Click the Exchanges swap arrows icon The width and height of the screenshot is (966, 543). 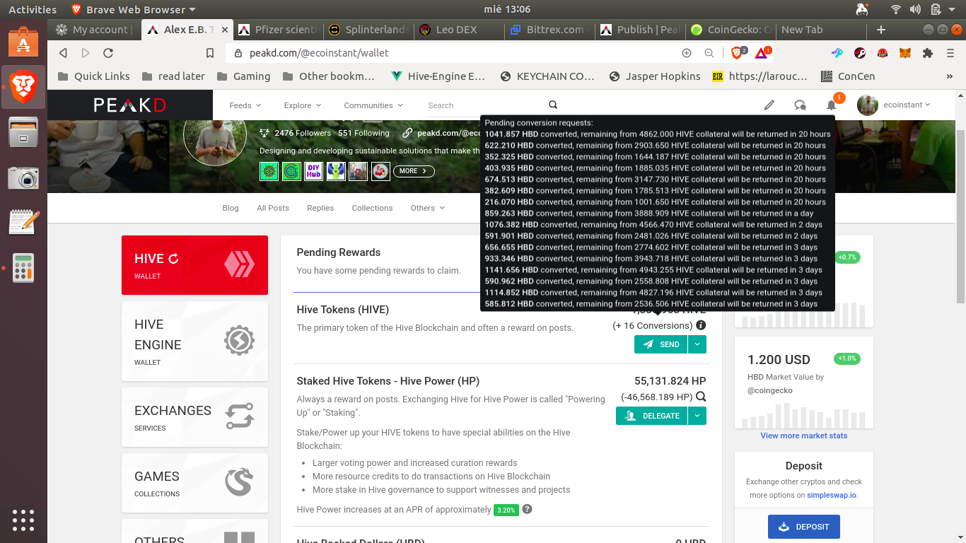(x=239, y=416)
